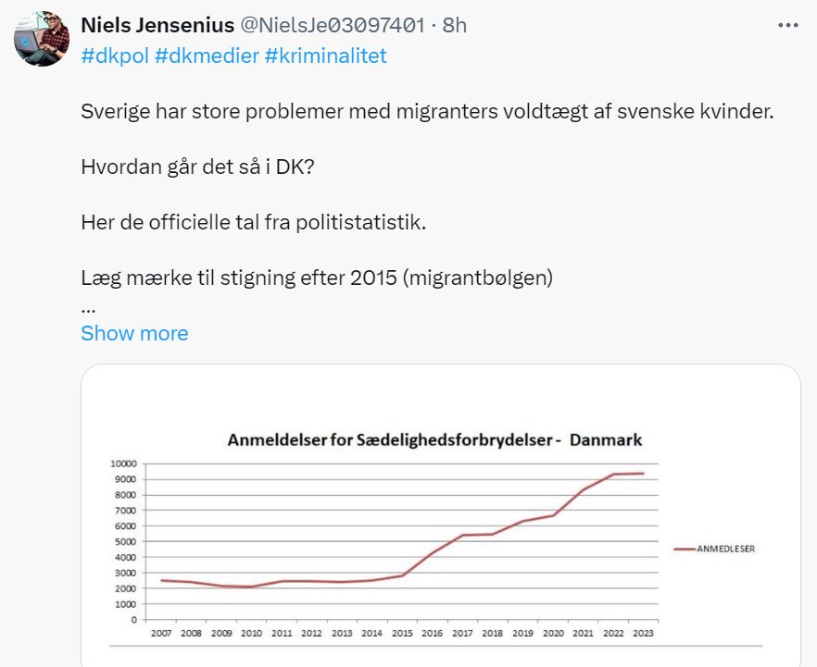Open the tweet's three-dot more options menu
The height and width of the screenshot is (667, 817).
pyautogui.click(x=787, y=26)
